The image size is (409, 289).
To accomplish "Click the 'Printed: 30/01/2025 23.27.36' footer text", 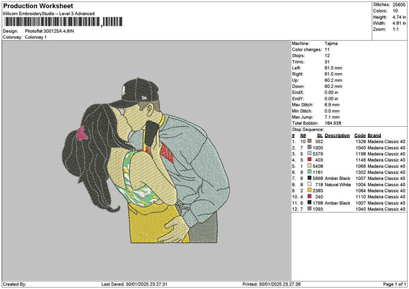I will (271, 284).
